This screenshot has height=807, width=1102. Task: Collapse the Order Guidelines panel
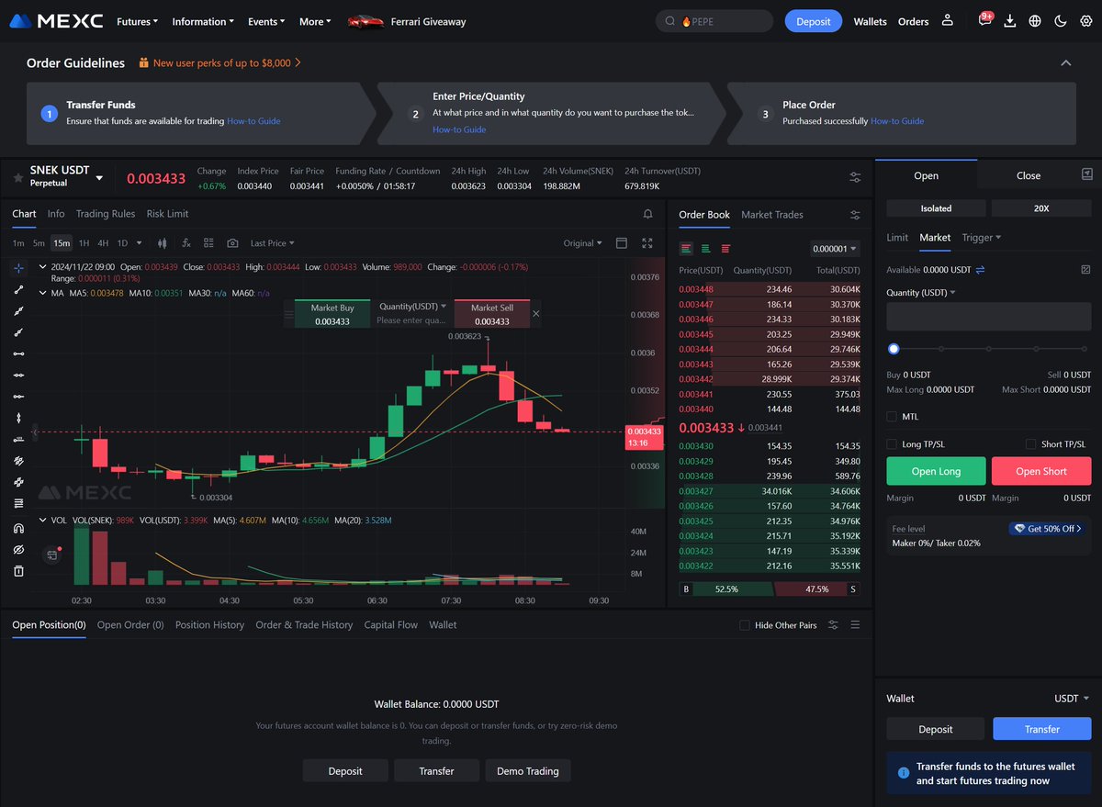(1065, 63)
